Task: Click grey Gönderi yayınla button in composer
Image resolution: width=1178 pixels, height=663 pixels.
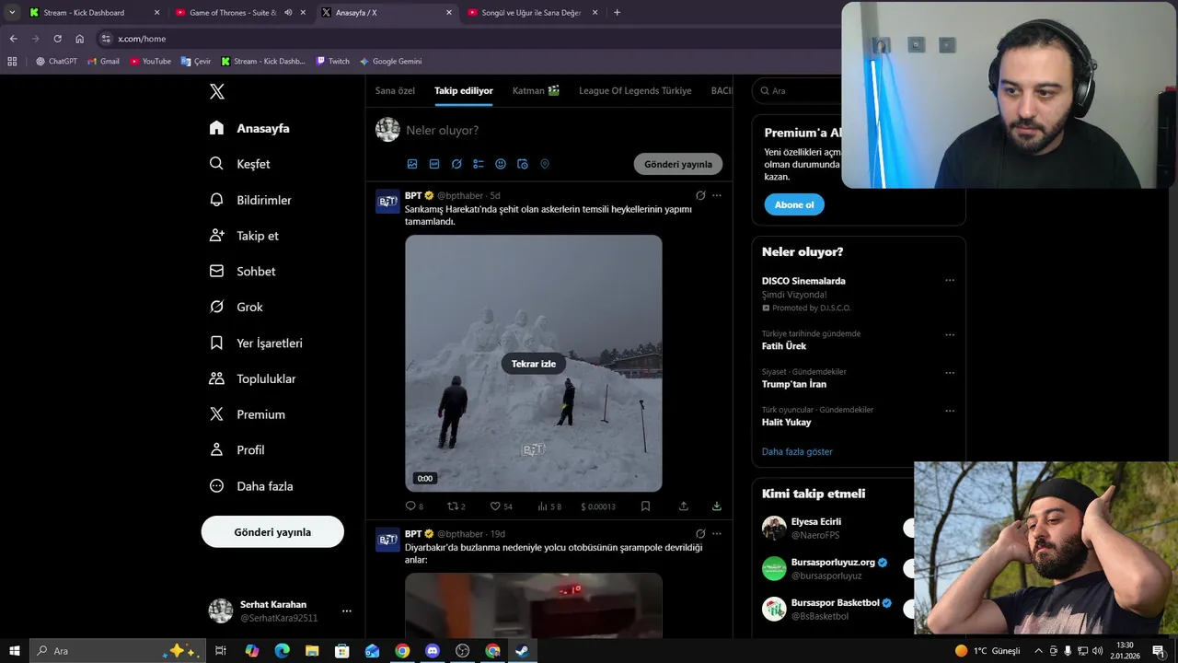Action: click(678, 164)
